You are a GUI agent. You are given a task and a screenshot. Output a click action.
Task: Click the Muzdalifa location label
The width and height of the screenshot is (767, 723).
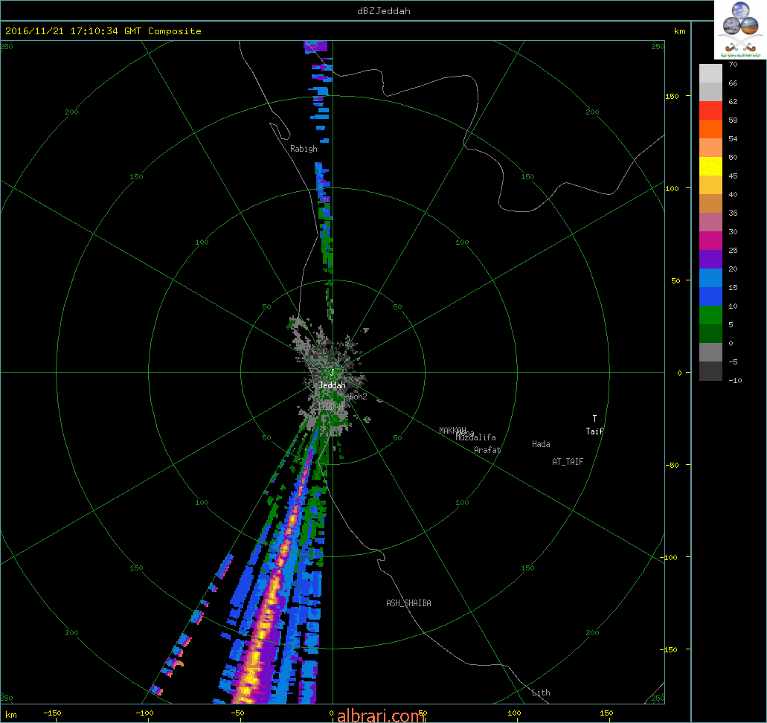tap(476, 437)
